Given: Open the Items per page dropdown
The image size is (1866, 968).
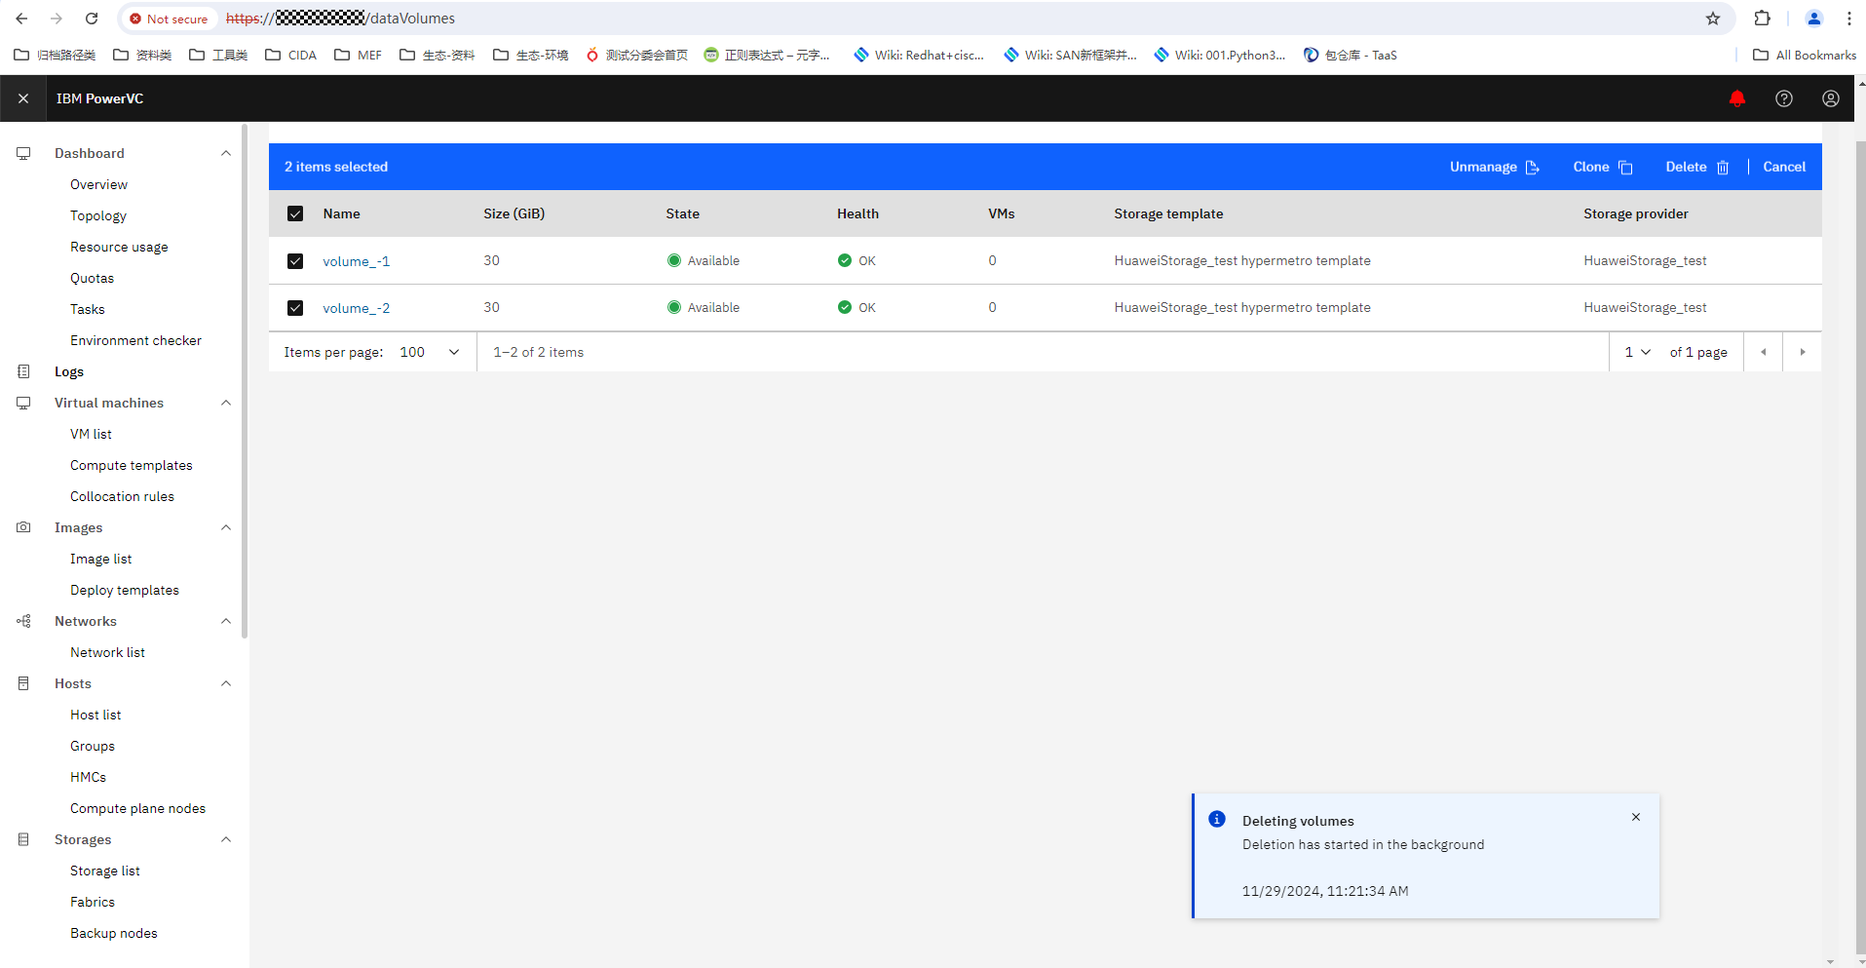Looking at the screenshot, I should click(x=430, y=352).
